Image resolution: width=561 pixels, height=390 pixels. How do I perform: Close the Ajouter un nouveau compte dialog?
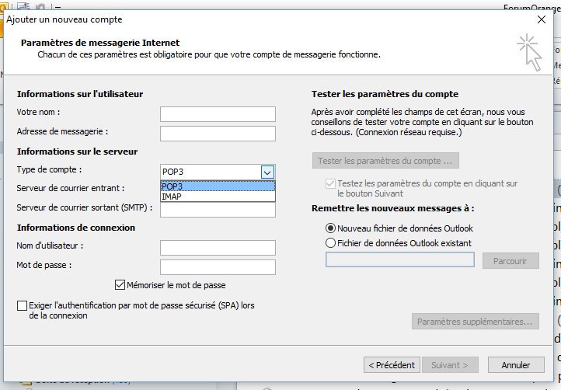point(541,19)
